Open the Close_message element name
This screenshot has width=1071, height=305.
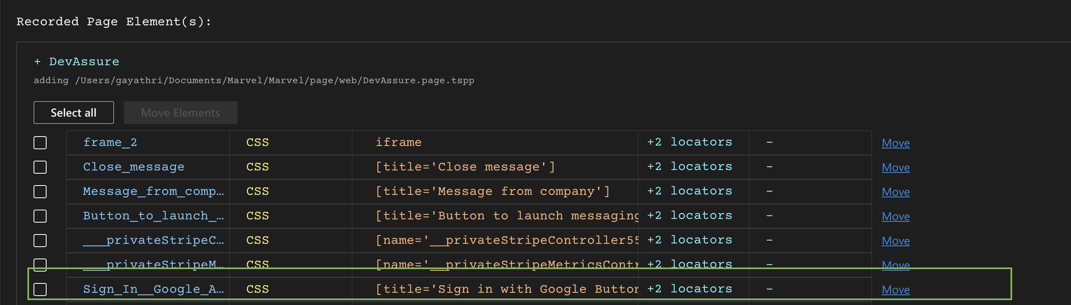pos(133,167)
